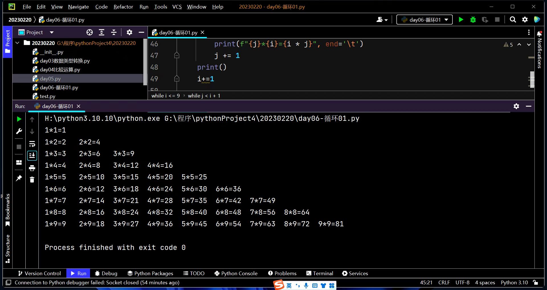This screenshot has height=290, width=547.
Task: Pin the run tab with pin icon
Action: (x=19, y=178)
